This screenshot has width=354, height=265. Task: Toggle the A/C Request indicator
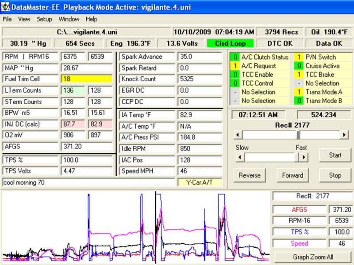tap(235, 66)
